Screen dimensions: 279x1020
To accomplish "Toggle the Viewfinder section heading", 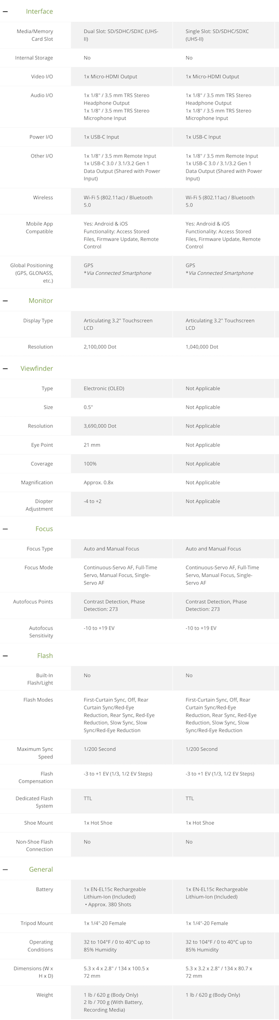I will pos(37,368).
